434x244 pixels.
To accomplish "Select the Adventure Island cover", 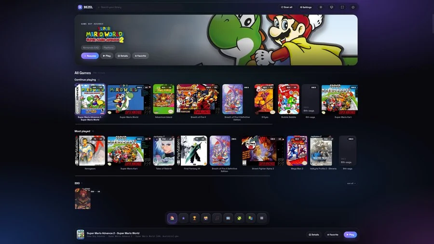I will tap(163, 99).
